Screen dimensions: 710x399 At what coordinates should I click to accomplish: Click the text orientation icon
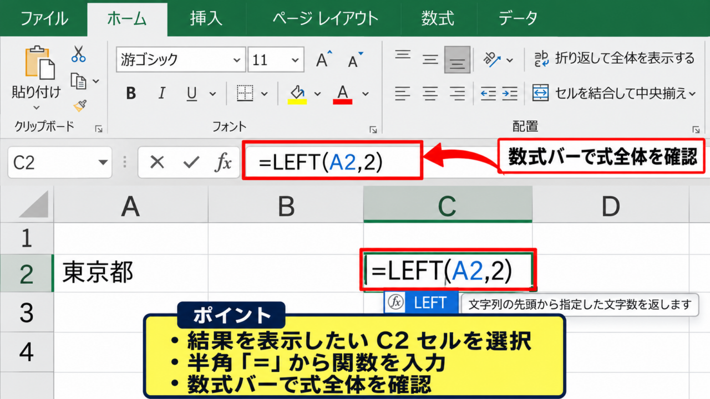tap(491, 59)
